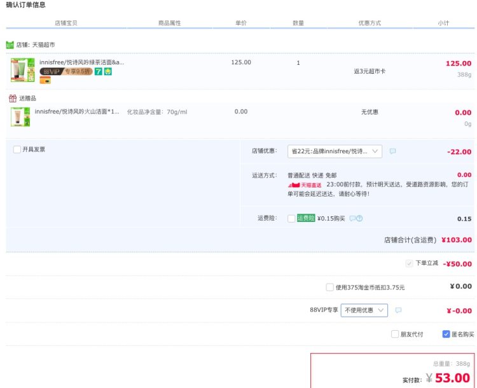Click the -22.00 shop discount amount
477x388 pixels.
coord(459,152)
